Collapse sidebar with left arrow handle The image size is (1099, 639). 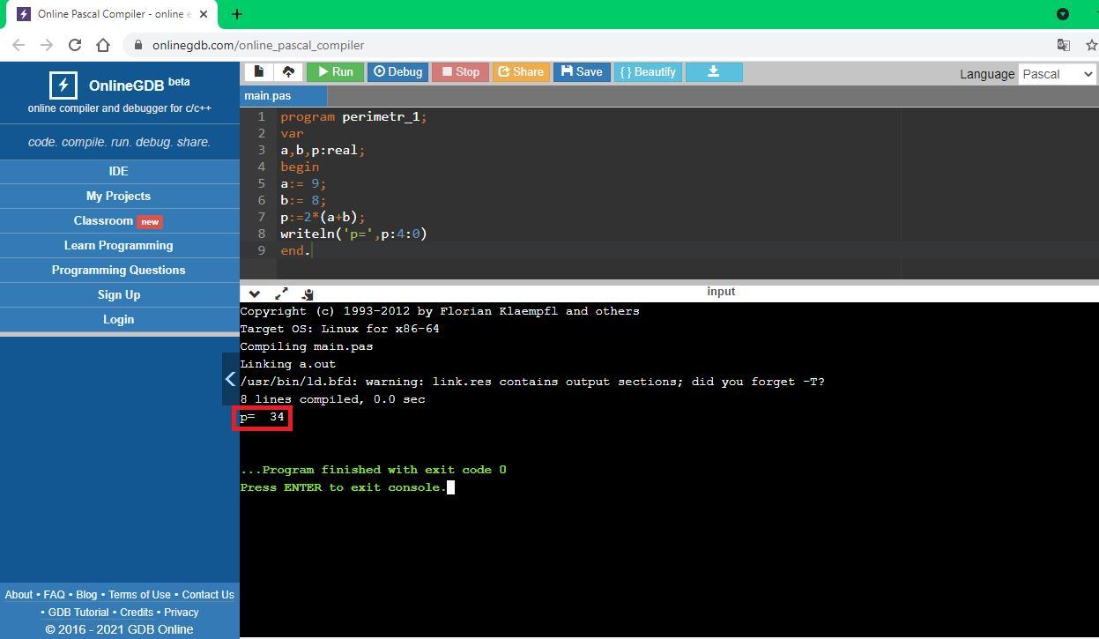(x=230, y=379)
